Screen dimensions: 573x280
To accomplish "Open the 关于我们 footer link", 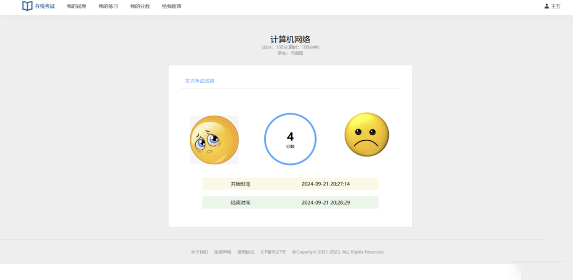I will [199, 252].
